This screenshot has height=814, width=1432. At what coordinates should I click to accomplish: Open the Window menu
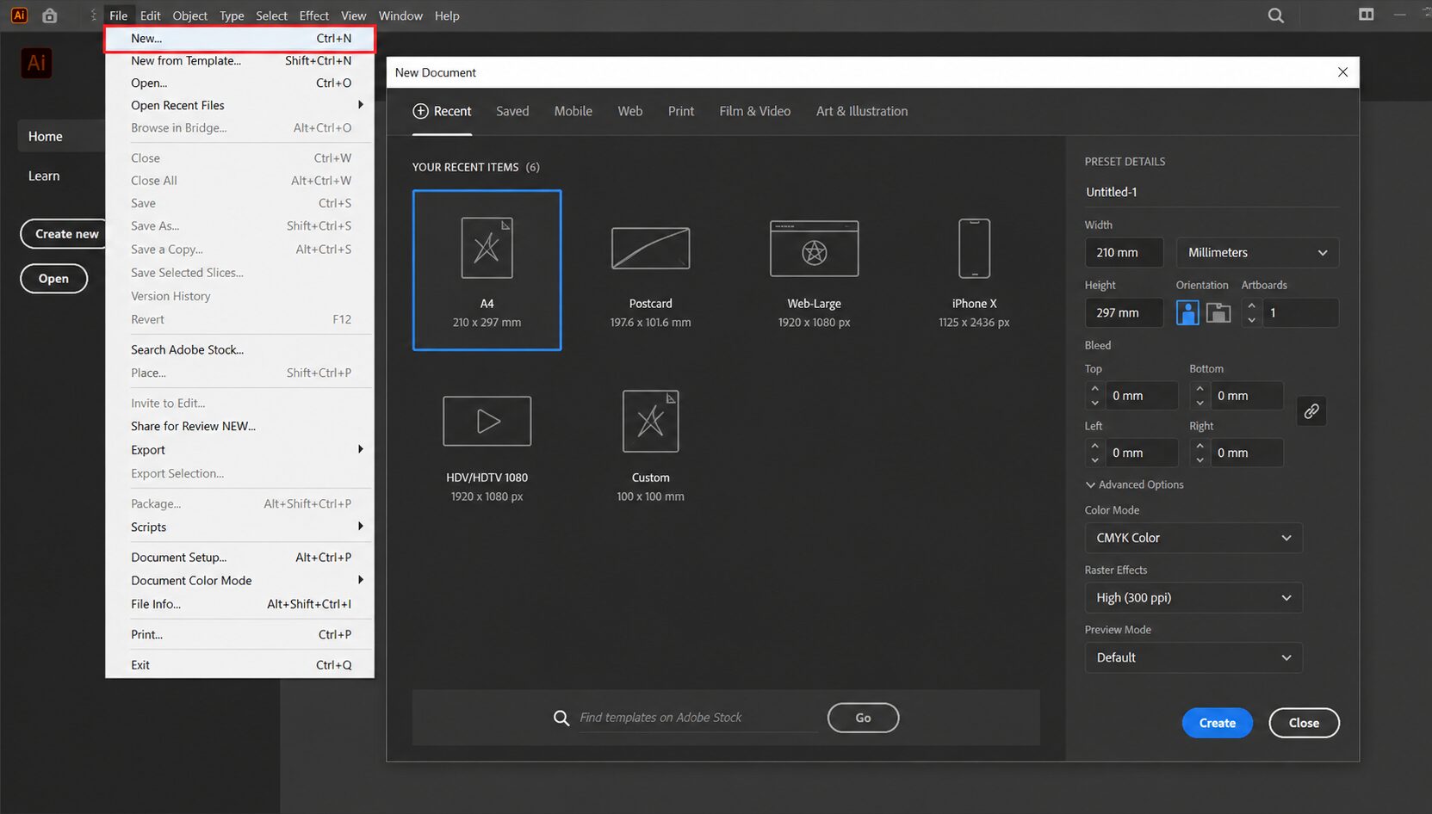[400, 15]
